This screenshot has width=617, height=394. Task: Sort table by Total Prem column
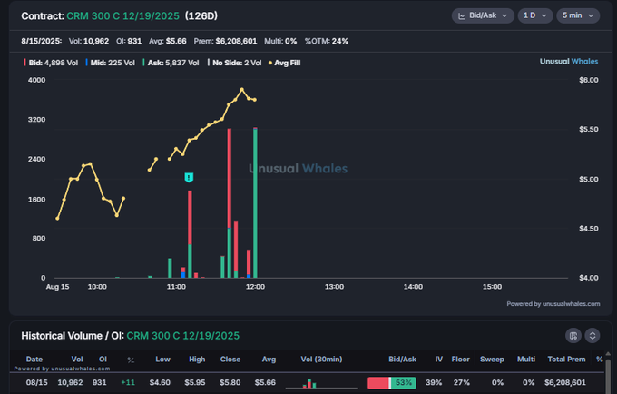click(x=566, y=359)
